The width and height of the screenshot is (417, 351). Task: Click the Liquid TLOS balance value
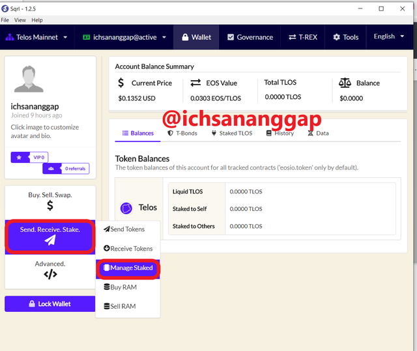click(x=246, y=191)
